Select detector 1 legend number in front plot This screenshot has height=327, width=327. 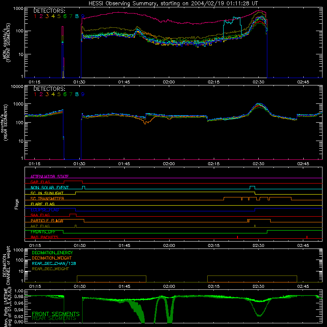(35, 16)
